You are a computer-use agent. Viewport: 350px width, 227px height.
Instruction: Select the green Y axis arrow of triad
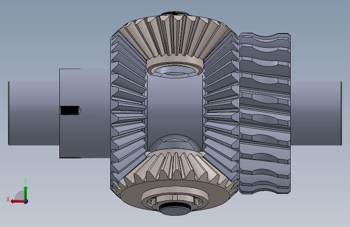click(26, 193)
